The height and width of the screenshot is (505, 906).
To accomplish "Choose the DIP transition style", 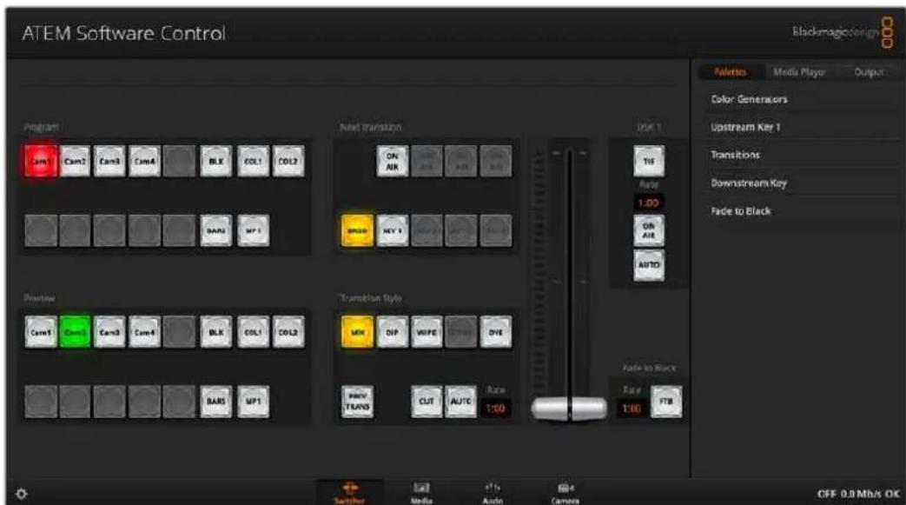I will (x=393, y=332).
